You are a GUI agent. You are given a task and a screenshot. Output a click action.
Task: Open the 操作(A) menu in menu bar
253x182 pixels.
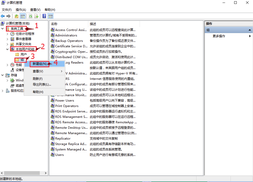[x=21, y=10]
